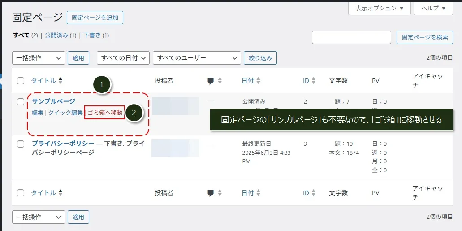Toggle select-all checkbox in table header

point(21,81)
